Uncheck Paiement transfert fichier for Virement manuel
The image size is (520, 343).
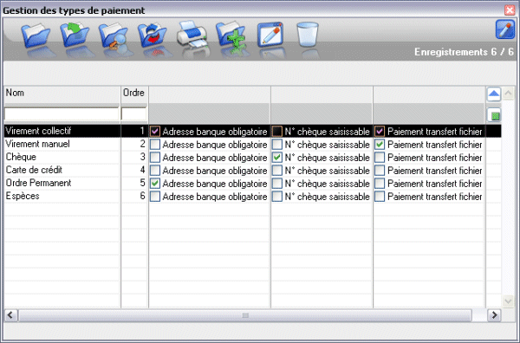tap(380, 145)
